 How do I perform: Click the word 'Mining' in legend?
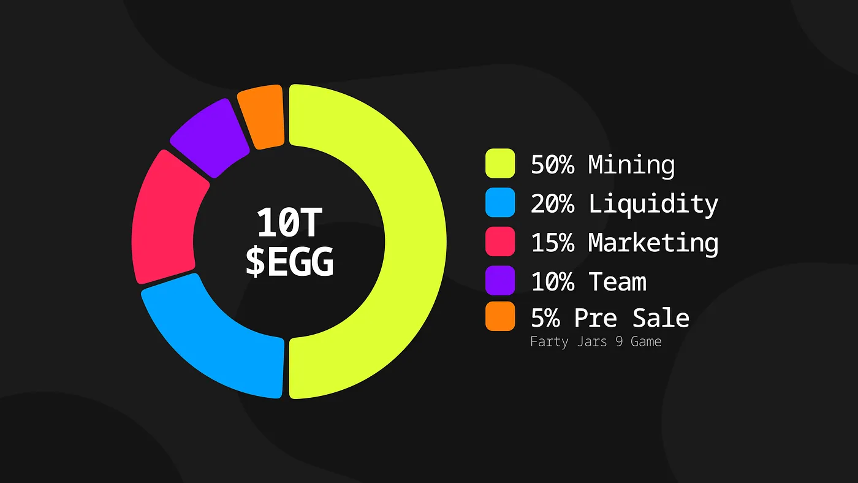pyautogui.click(x=631, y=165)
